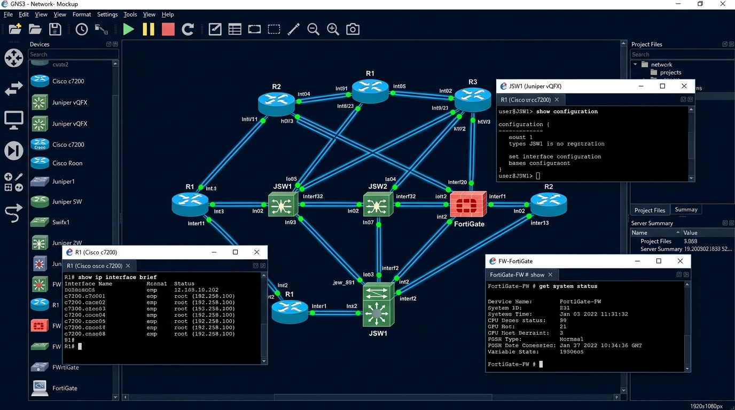
Task: Click the Project Files search field
Action: [x=682, y=54]
